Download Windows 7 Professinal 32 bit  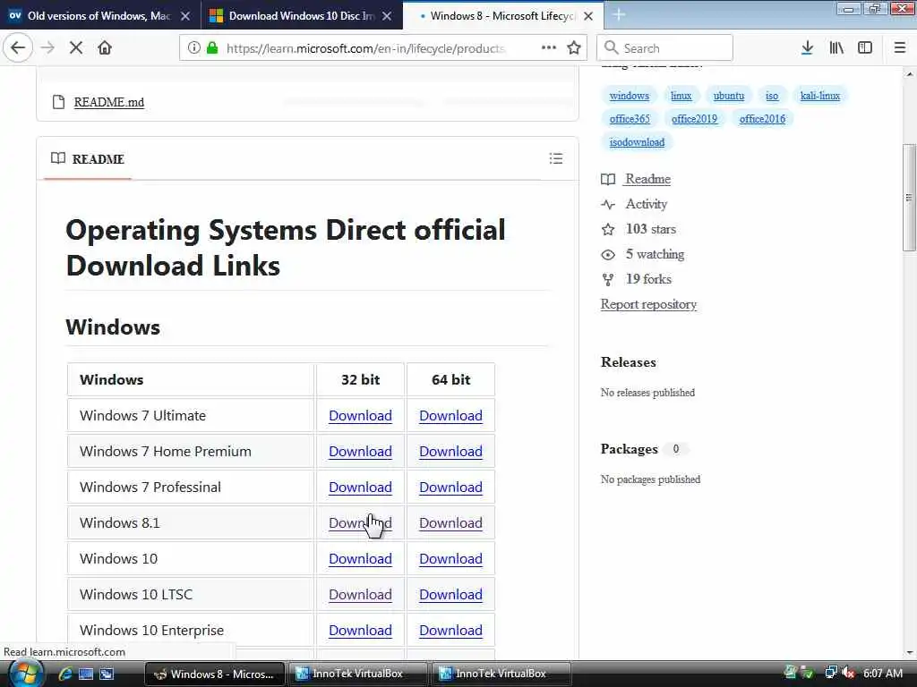click(360, 488)
